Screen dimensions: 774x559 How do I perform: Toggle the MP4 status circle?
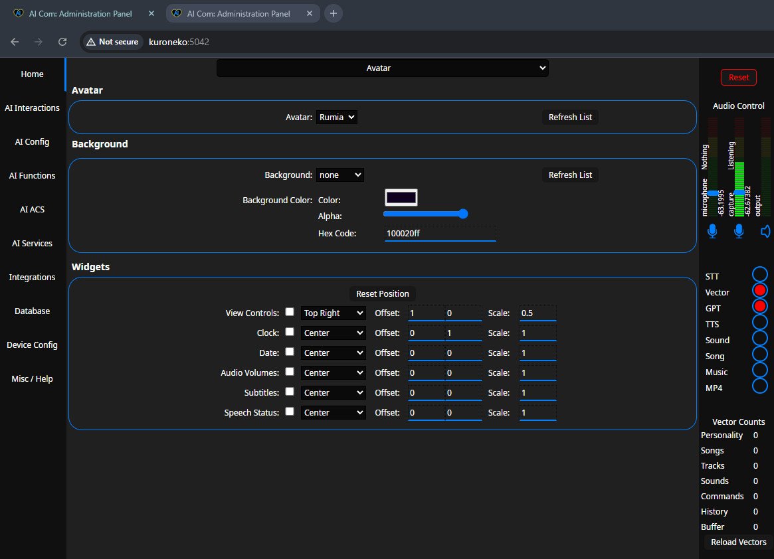759,385
